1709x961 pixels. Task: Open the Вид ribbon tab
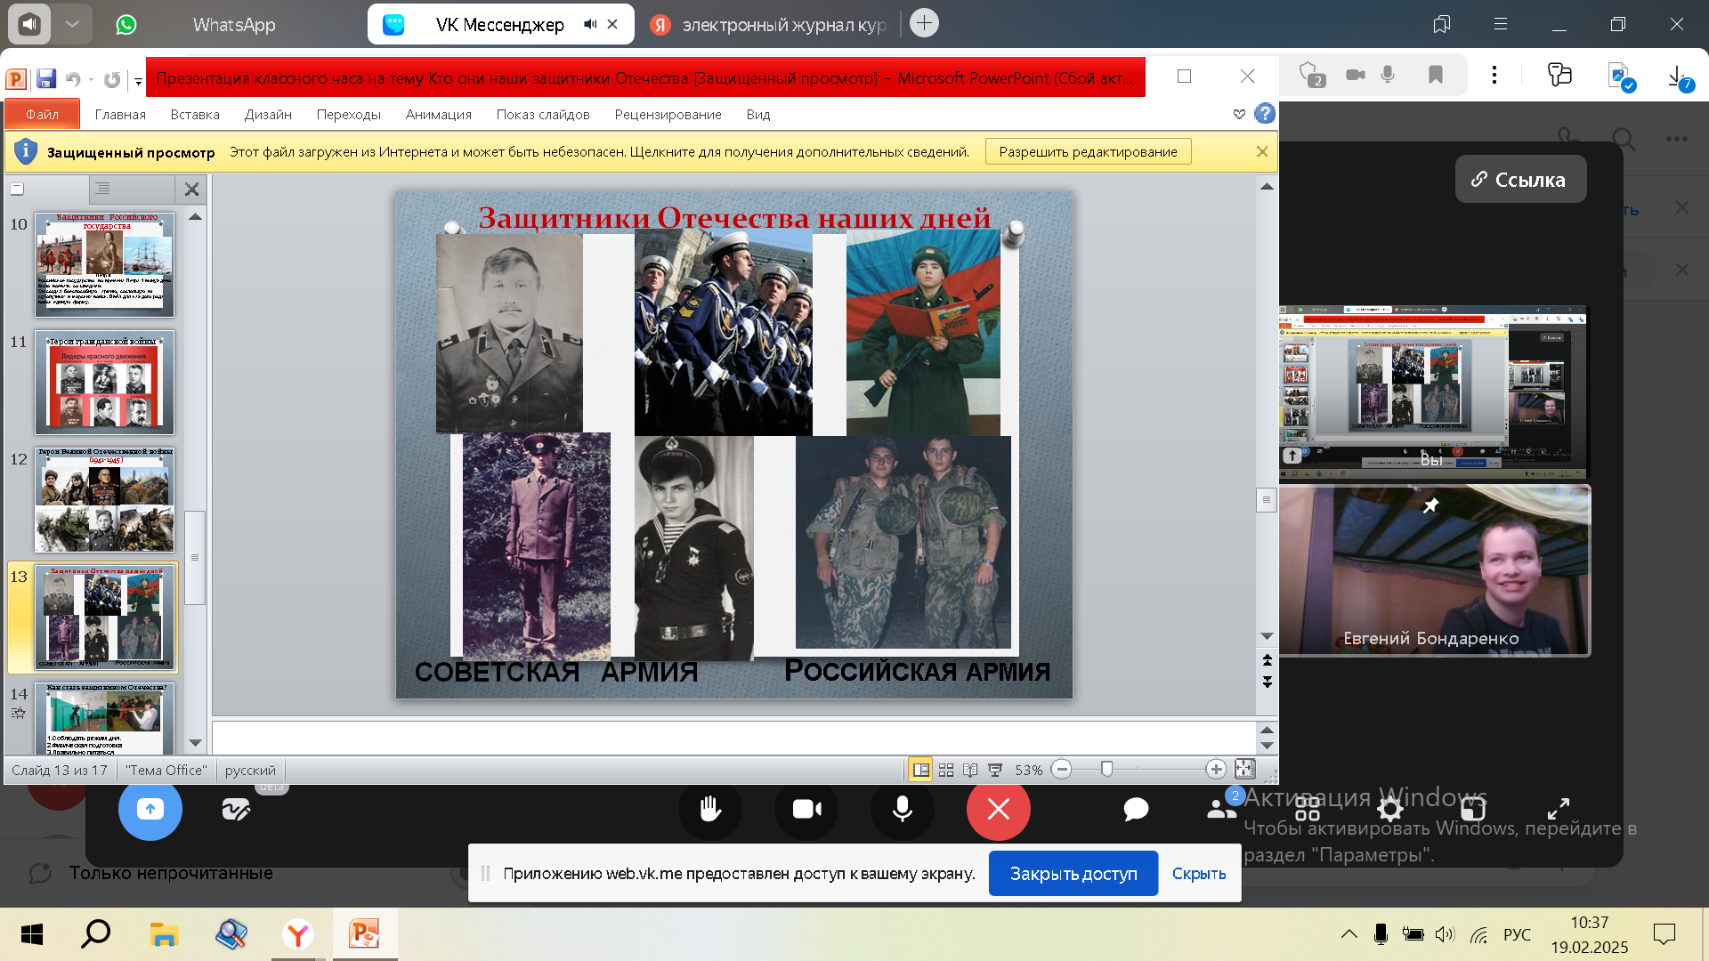(x=758, y=114)
